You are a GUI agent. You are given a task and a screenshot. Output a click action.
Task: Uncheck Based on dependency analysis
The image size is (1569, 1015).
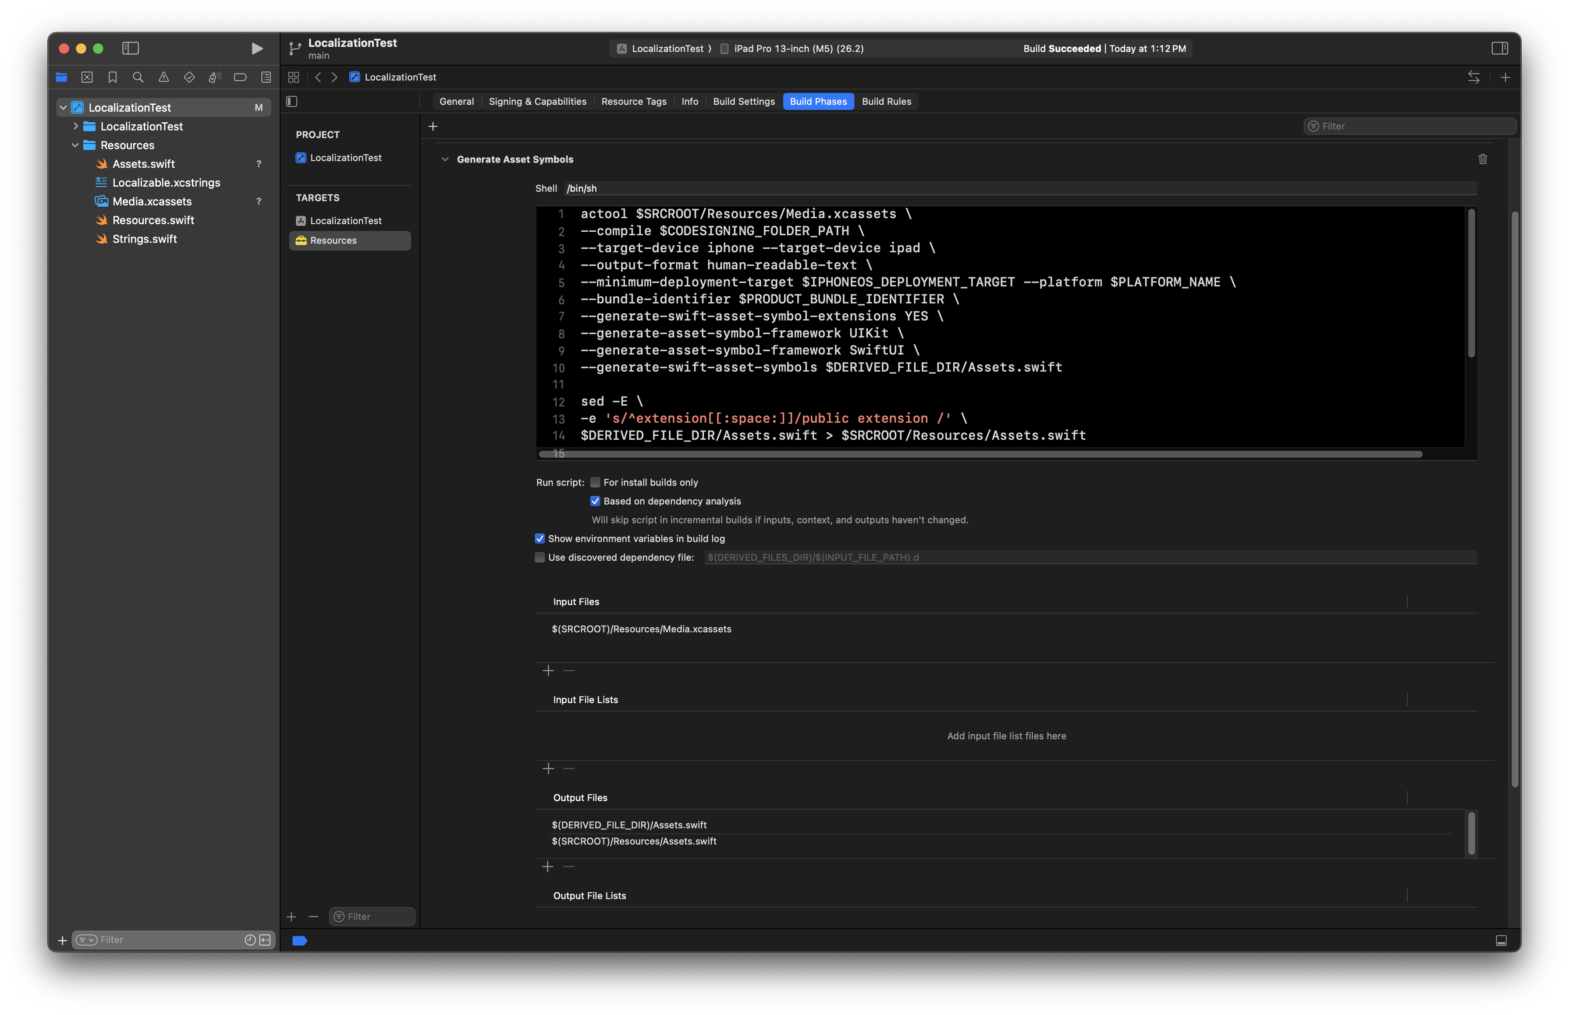[595, 501]
